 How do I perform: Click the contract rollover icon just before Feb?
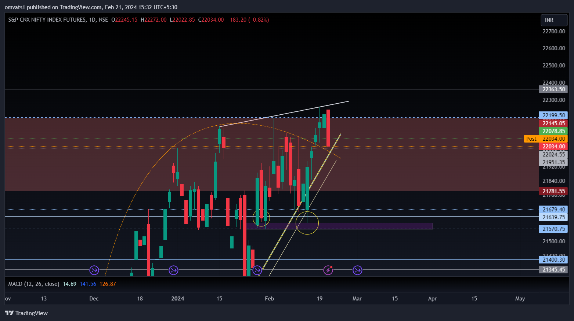click(257, 270)
